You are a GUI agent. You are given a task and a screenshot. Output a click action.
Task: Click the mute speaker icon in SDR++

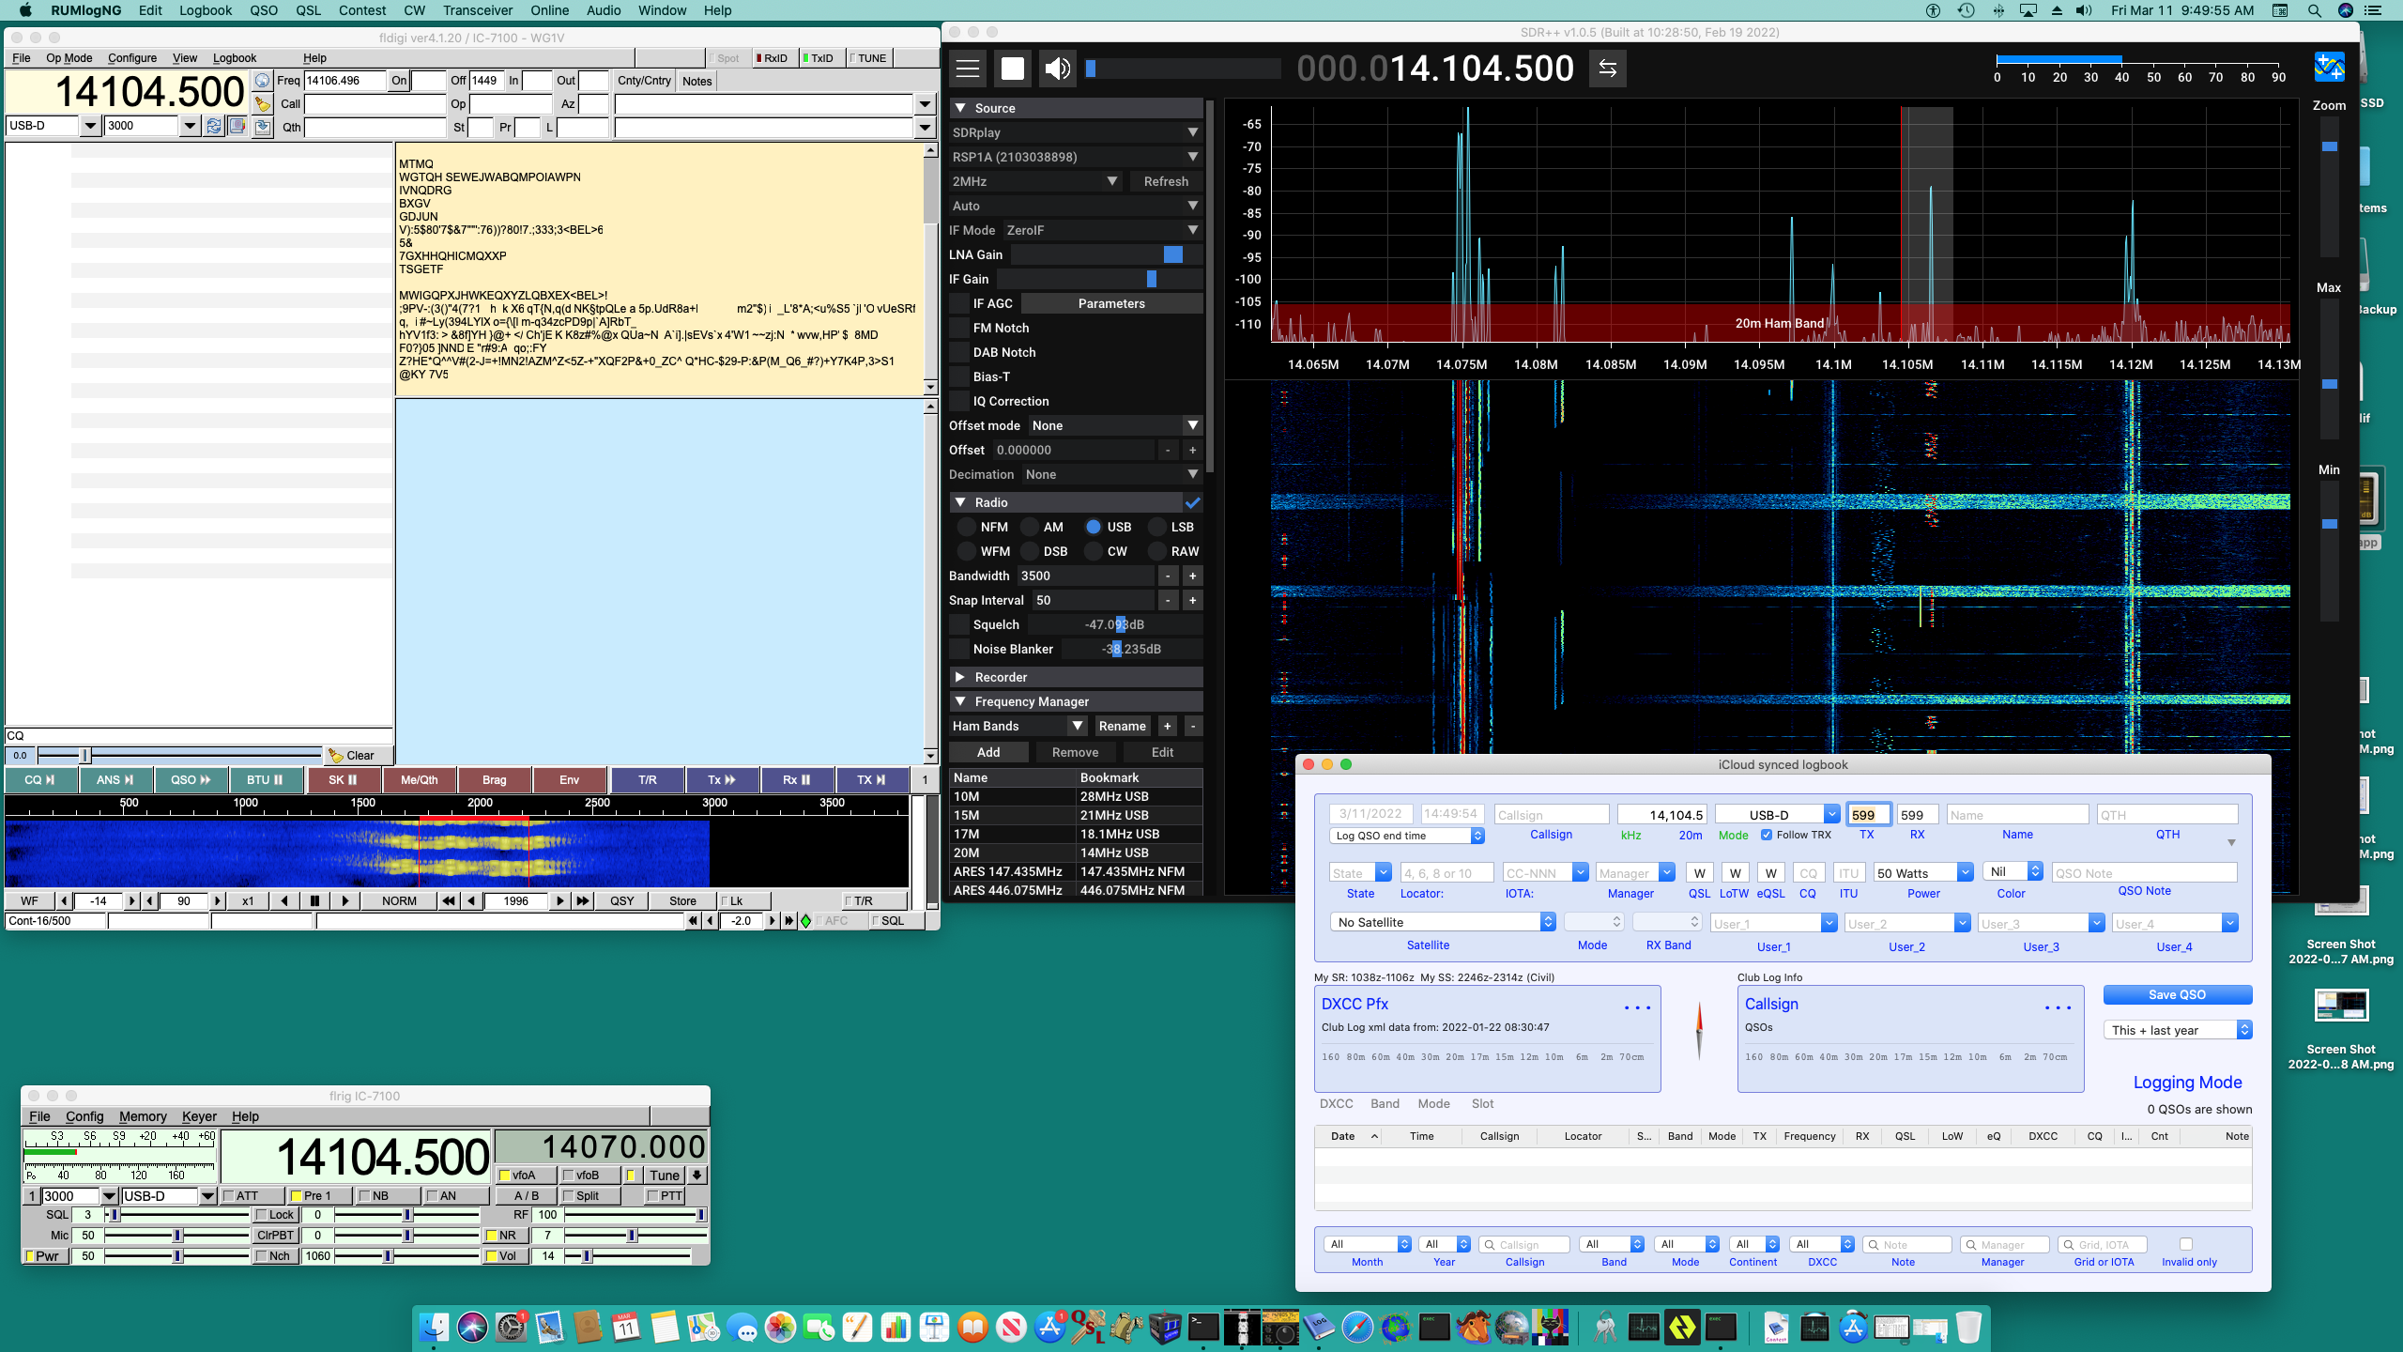click(x=1058, y=68)
